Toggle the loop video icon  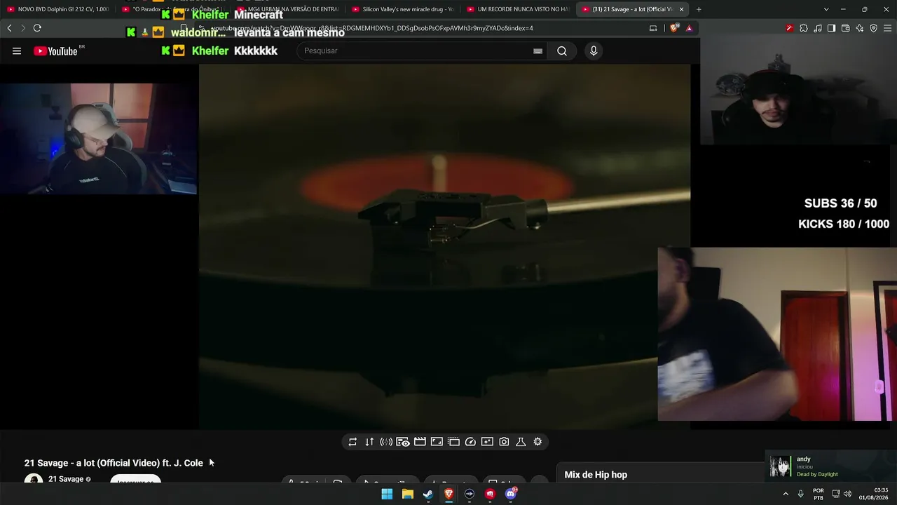pos(352,442)
